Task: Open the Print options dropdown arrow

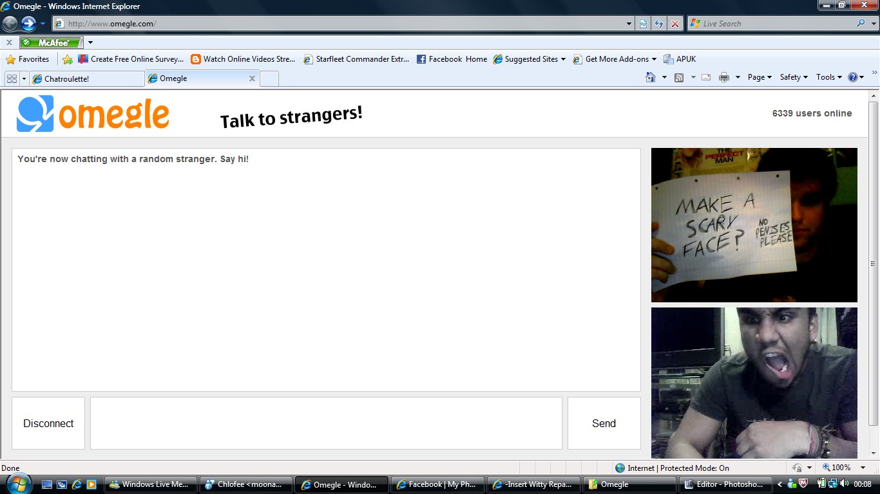Action: (738, 77)
